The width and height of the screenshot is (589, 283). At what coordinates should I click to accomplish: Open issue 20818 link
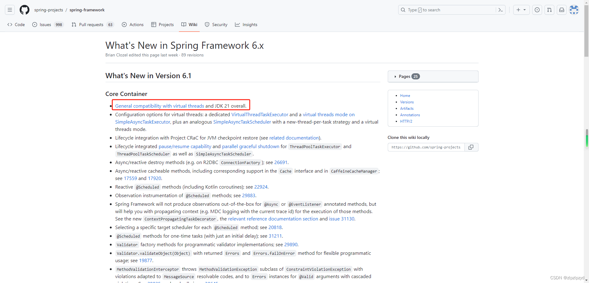[275, 227]
